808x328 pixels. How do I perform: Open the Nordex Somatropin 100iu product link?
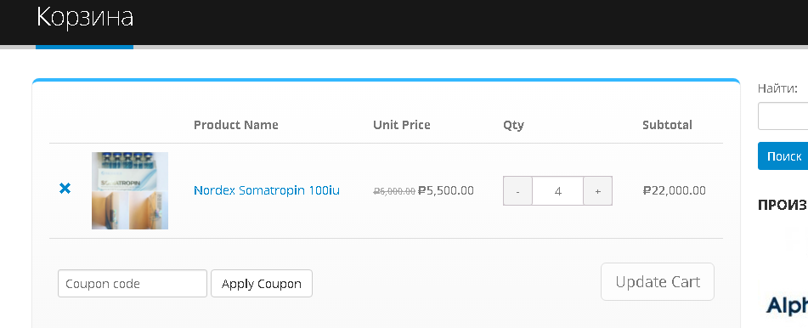[x=267, y=190]
